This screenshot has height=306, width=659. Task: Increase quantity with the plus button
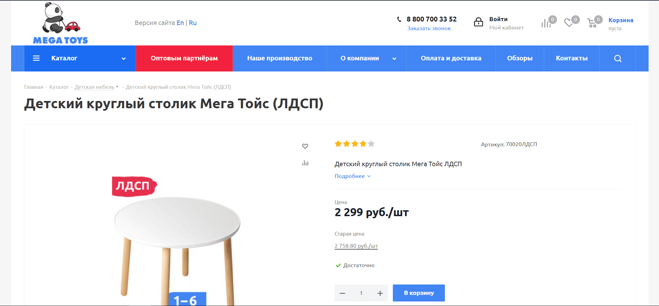tap(380, 294)
